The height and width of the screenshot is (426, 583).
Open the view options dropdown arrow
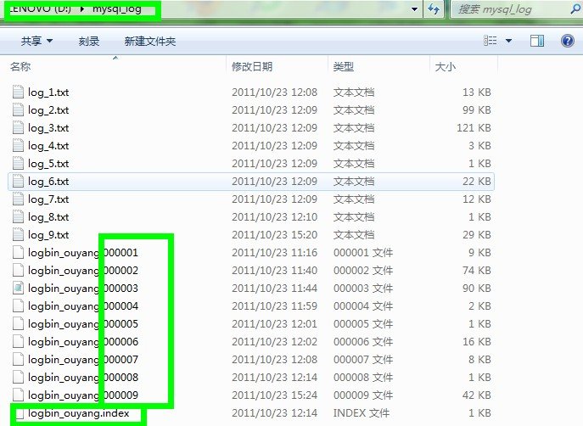click(508, 41)
